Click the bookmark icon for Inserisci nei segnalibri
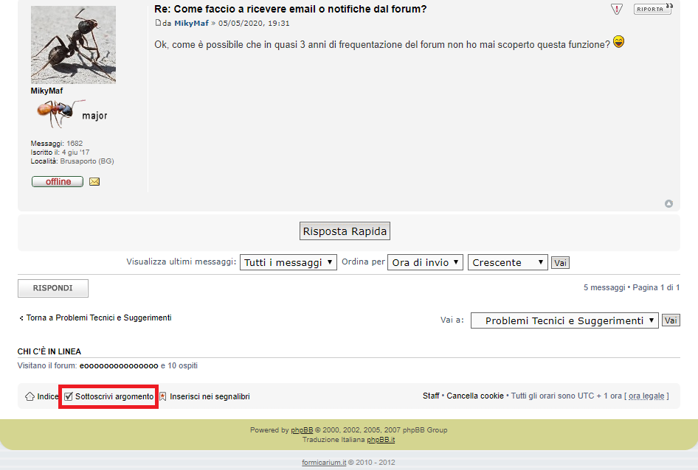Screen dimensions: 698x470 (163, 396)
